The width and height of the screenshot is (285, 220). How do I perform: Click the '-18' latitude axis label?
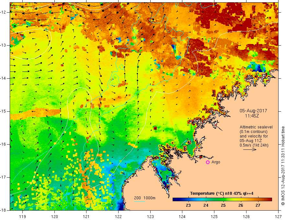tap(4, 210)
